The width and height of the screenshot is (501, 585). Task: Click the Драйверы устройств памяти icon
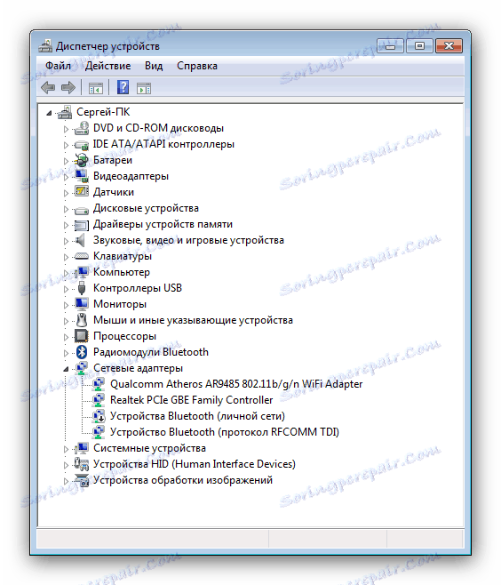[x=82, y=225]
